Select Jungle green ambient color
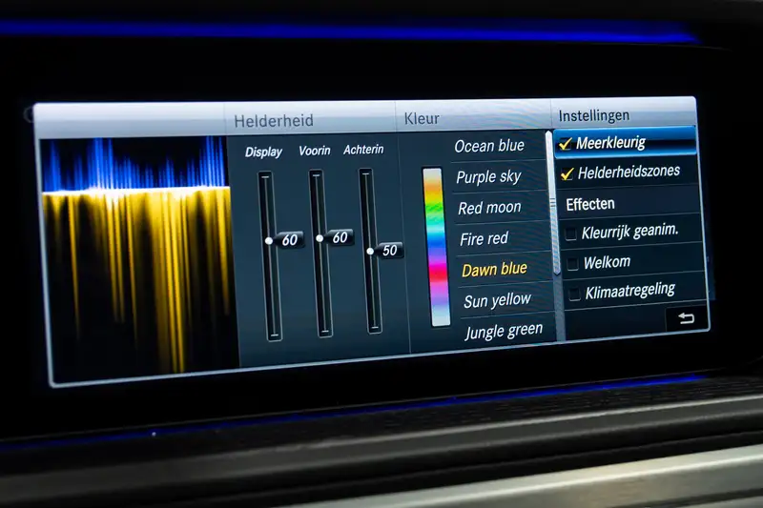Viewport: 763px width, 508px height. 503,330
